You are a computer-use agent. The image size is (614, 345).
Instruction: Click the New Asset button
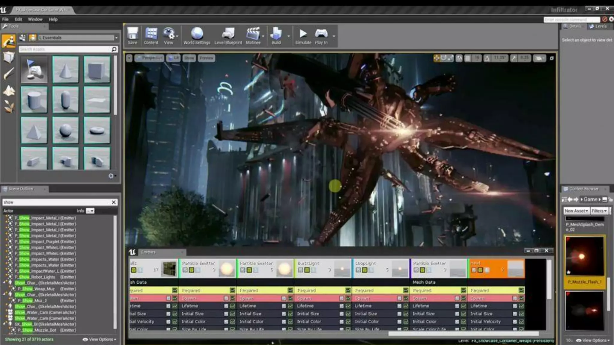[x=576, y=211]
